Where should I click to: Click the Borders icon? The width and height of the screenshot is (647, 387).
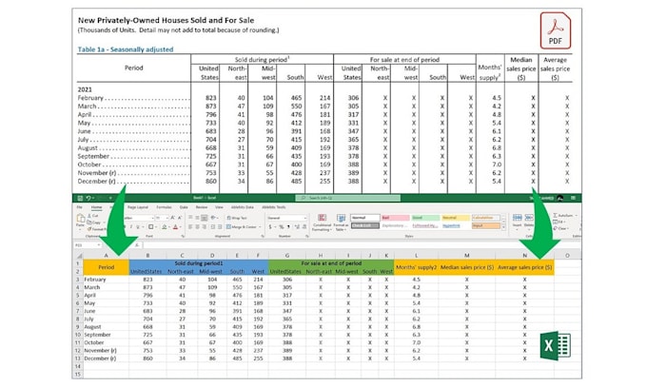pyautogui.click(x=151, y=227)
